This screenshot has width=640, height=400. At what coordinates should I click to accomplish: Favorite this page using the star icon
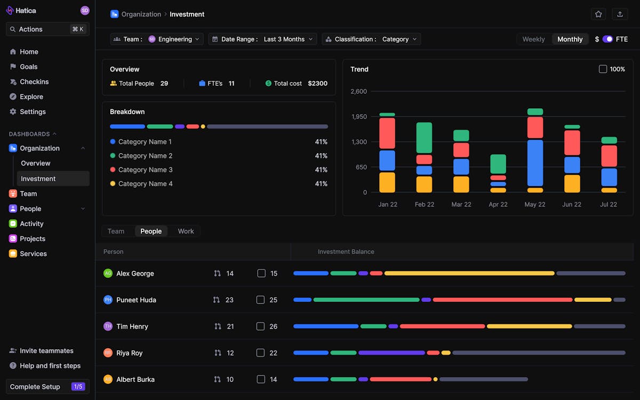point(598,14)
